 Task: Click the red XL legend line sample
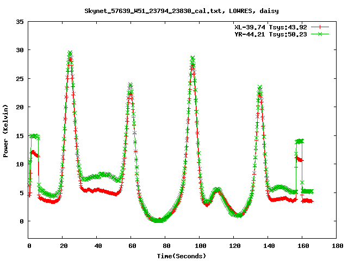coord(320,27)
